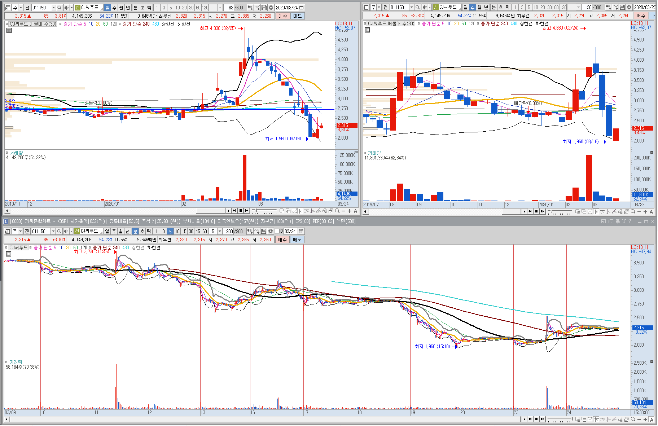Screen dimensions: 658x426
Task: Select 주 (weekly) toggle in top-right chart
Action: coord(473,7)
